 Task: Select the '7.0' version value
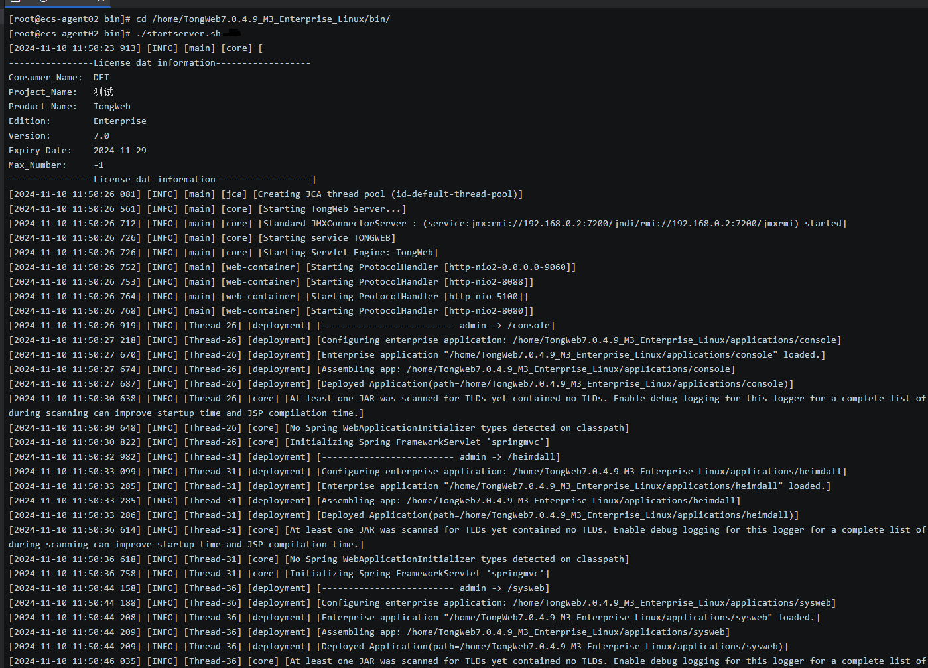(101, 135)
